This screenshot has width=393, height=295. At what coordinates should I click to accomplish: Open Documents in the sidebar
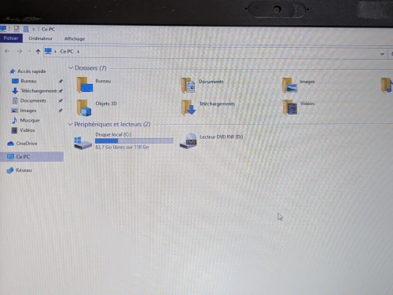[33, 100]
